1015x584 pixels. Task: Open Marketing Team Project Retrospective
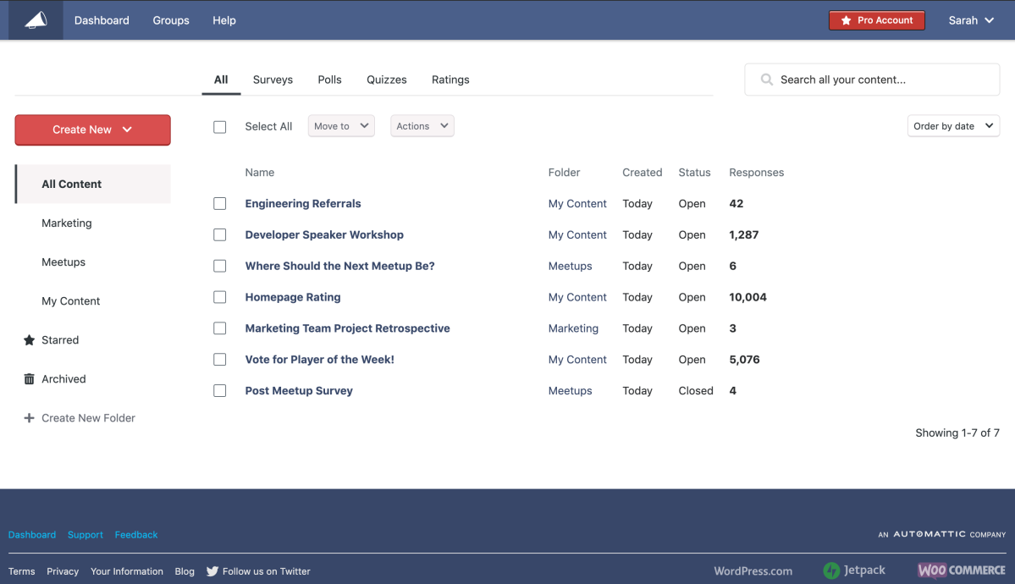[348, 328]
